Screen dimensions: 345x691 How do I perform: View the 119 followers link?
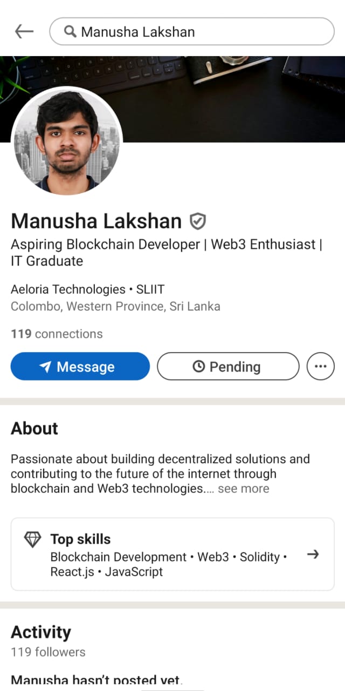pyautogui.click(x=48, y=652)
